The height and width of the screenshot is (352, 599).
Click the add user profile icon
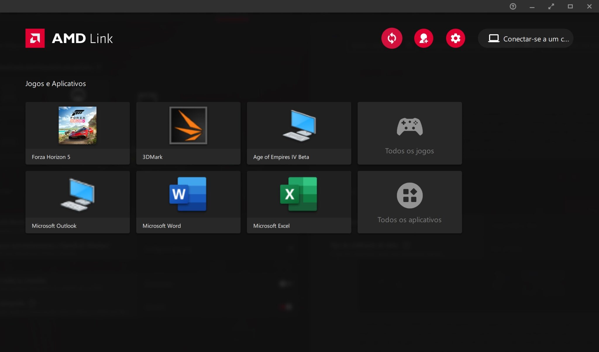424,38
